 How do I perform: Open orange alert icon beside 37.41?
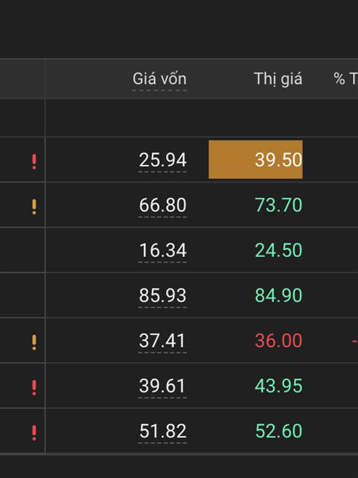click(x=34, y=342)
